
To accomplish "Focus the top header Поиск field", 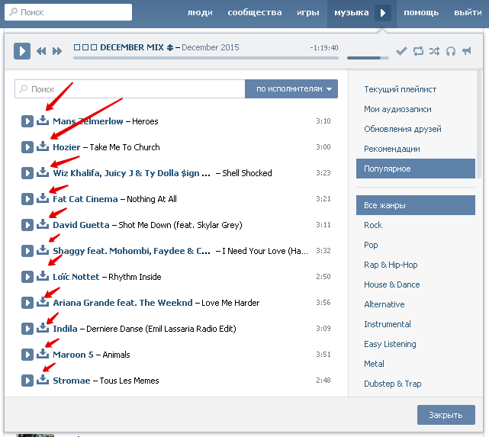I will click(x=69, y=12).
